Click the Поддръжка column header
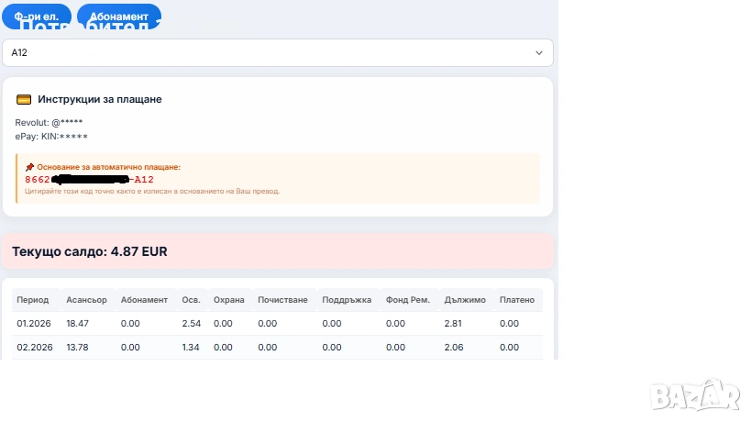 (346, 300)
